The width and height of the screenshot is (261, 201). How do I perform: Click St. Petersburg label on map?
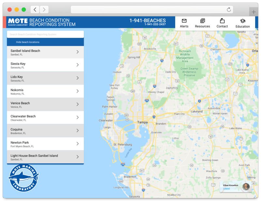[123, 144]
